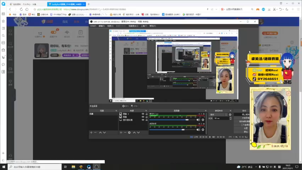
Task: Open settings gear for desktop audio track
Action: click(203, 130)
